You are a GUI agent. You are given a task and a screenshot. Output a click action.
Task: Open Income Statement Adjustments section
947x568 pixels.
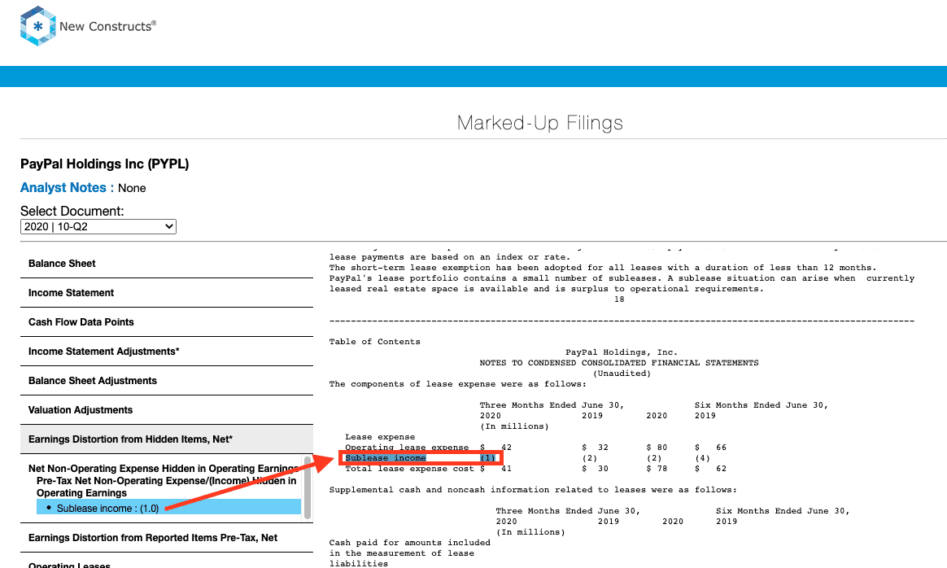pos(167,352)
